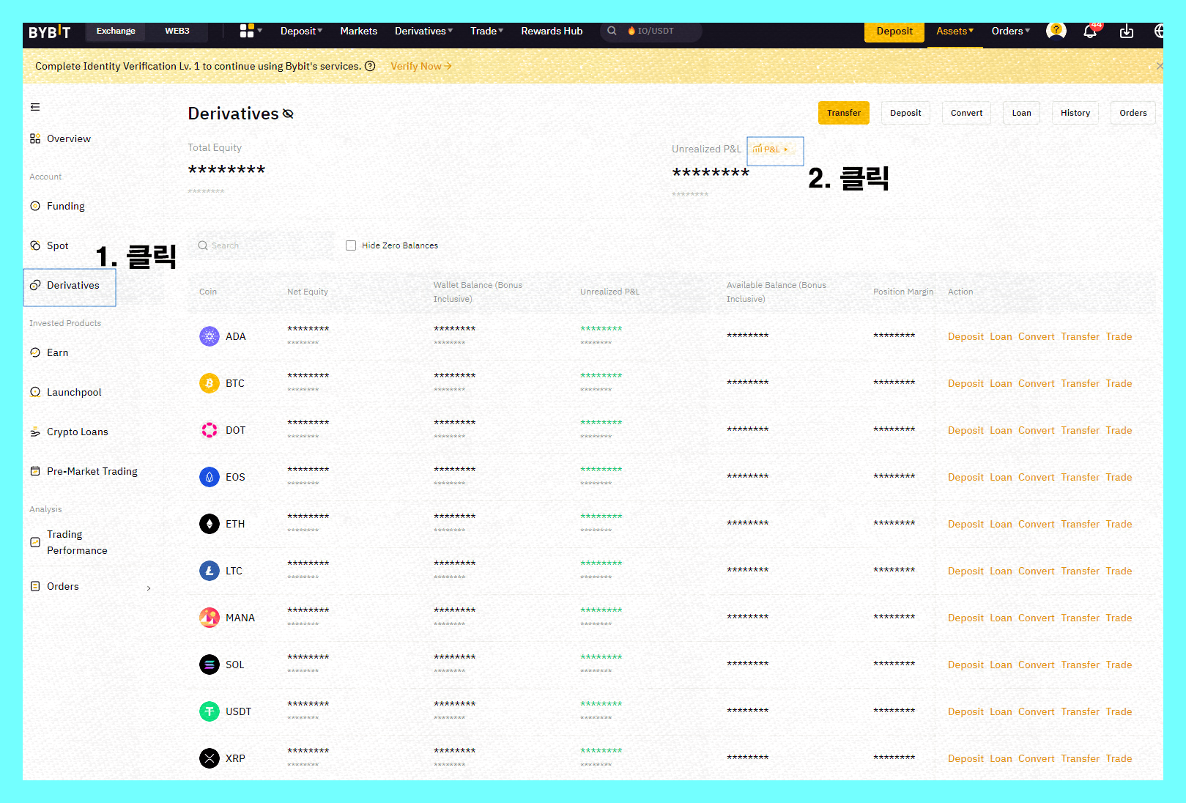Image resolution: width=1186 pixels, height=803 pixels.
Task: Expand the Derivatives dropdown in top navigation
Action: pyautogui.click(x=423, y=31)
